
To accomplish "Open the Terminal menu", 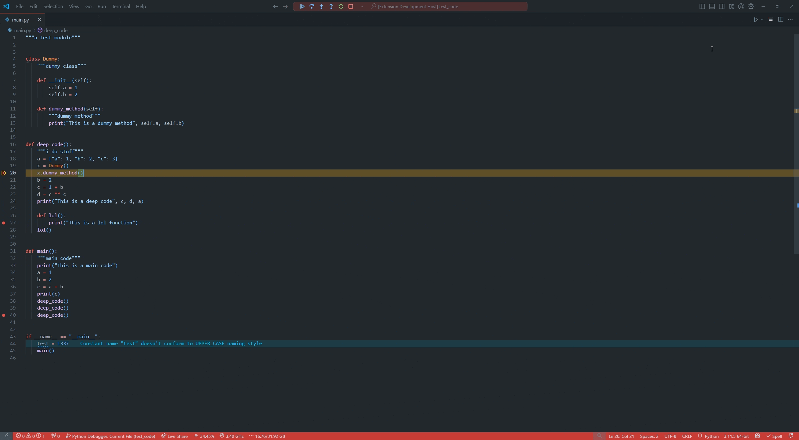I will [121, 6].
